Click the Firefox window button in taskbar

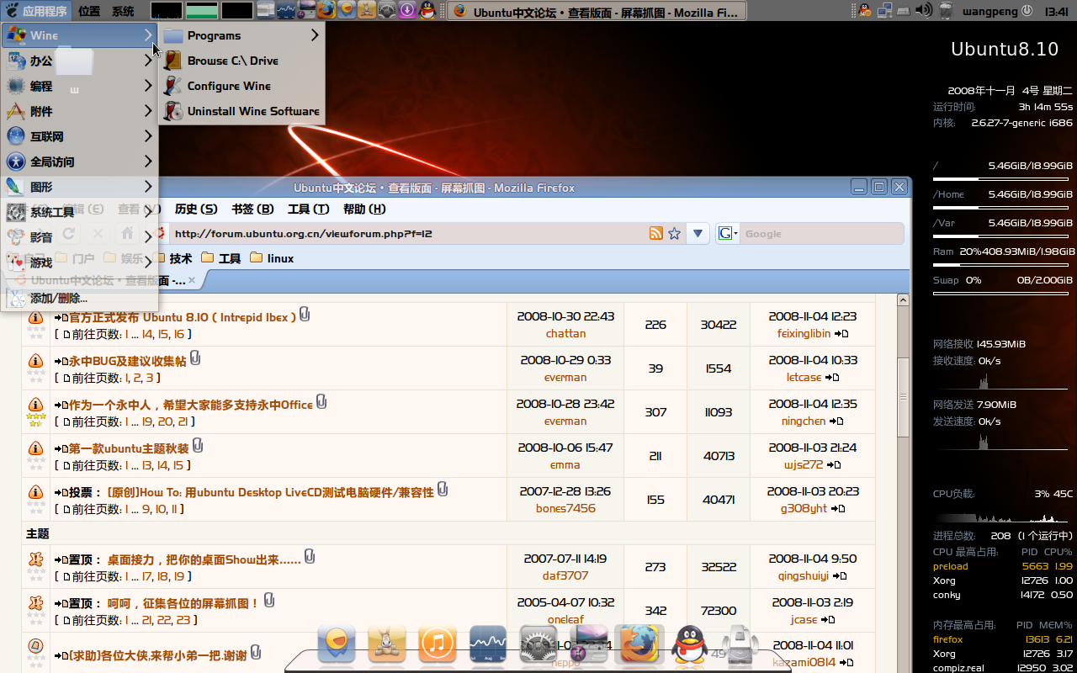click(597, 12)
